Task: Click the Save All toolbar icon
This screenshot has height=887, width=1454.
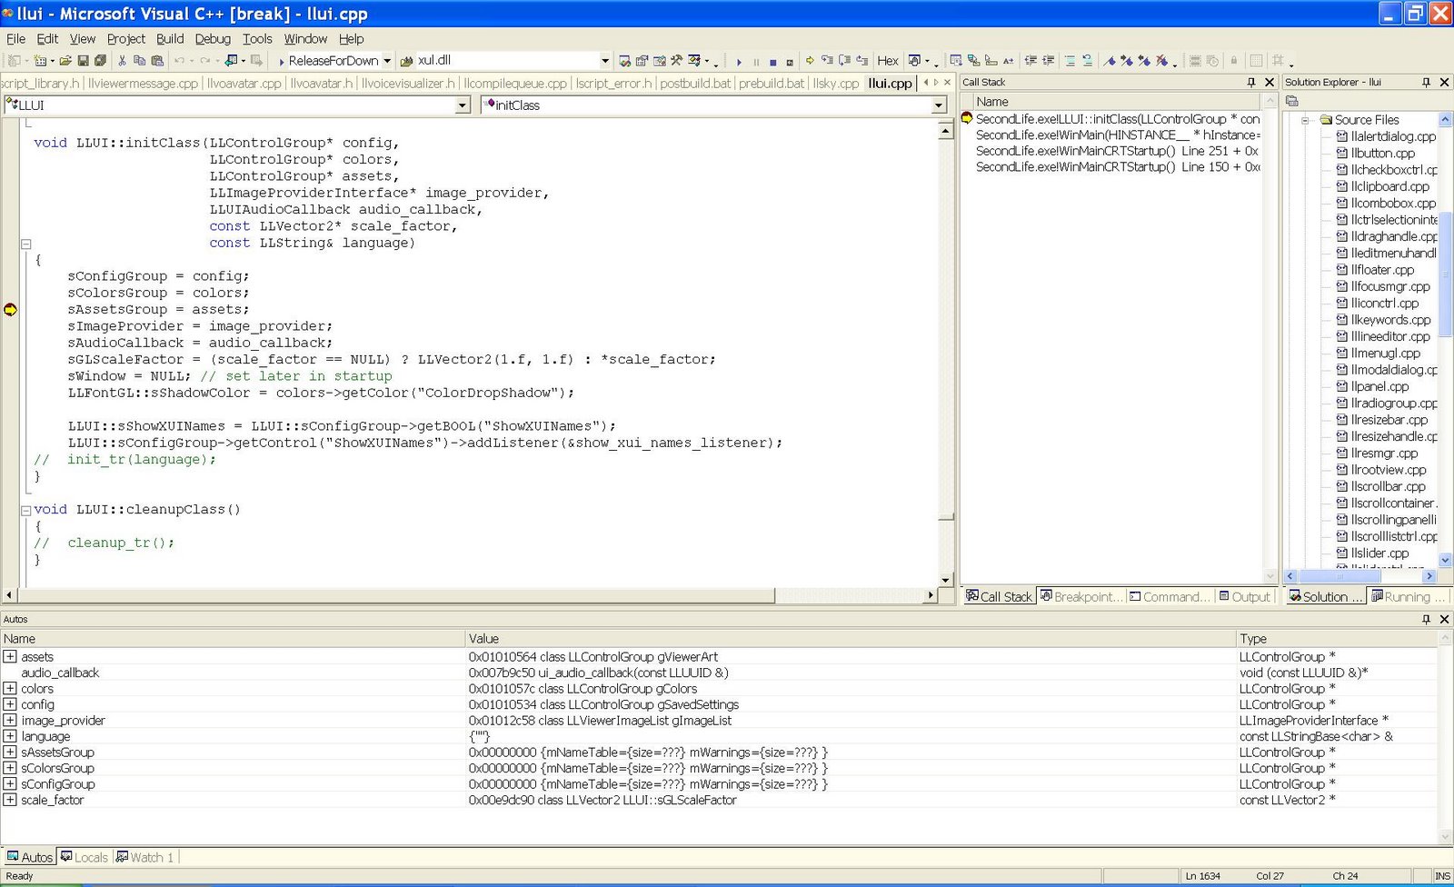Action: 100,61
